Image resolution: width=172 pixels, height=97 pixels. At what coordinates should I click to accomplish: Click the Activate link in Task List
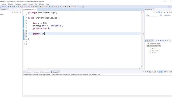pos(167,15)
